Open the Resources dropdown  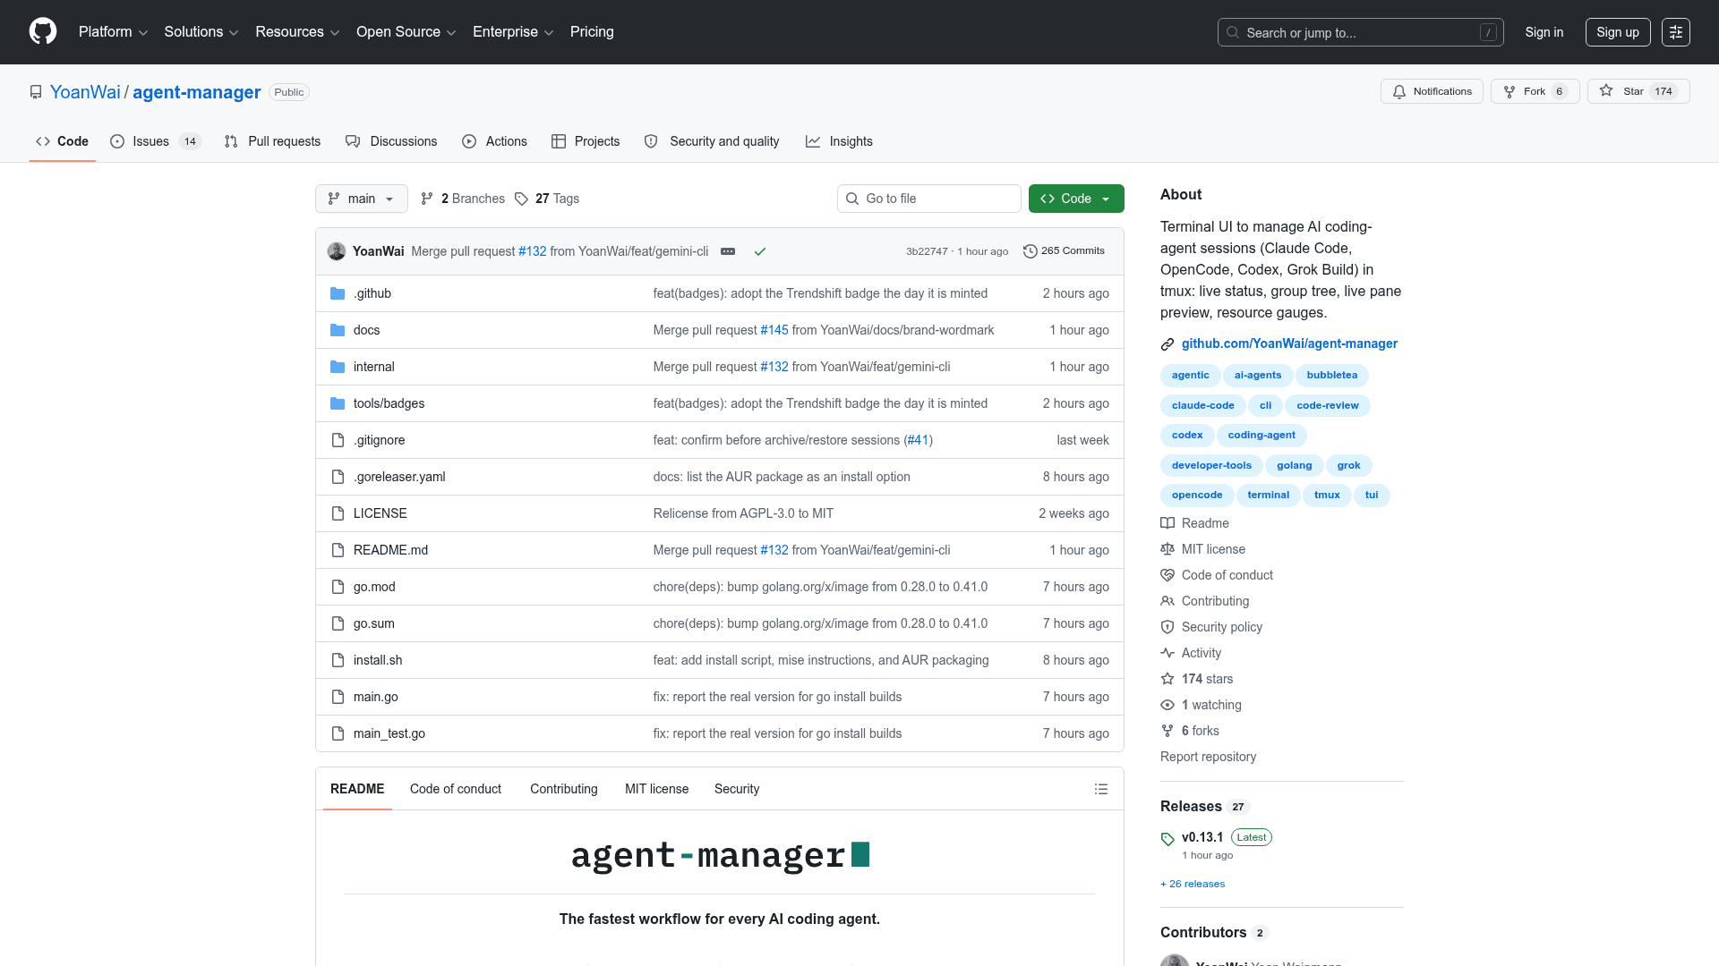(297, 32)
